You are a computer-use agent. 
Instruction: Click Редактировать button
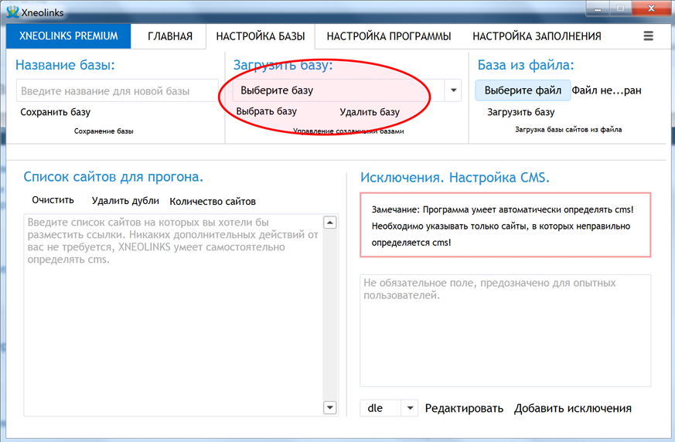tap(464, 409)
